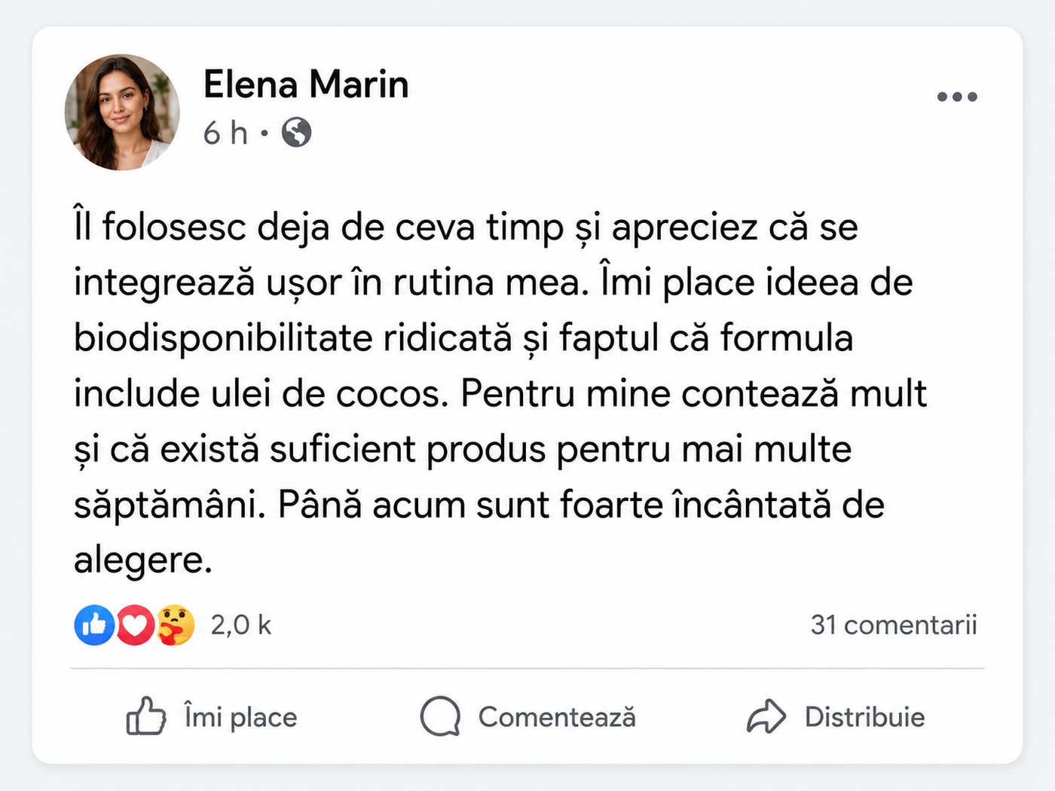Image resolution: width=1055 pixels, height=791 pixels.
Task: Click the Distribuie button label
Action: 864,716
